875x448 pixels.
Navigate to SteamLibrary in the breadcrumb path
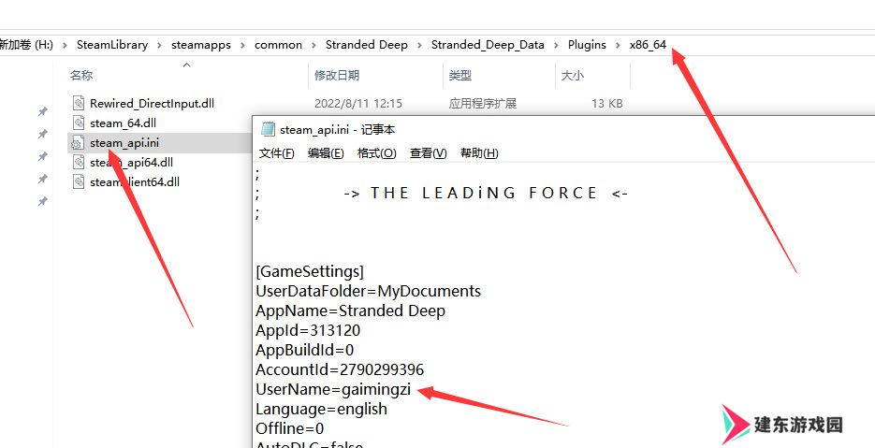coord(112,45)
